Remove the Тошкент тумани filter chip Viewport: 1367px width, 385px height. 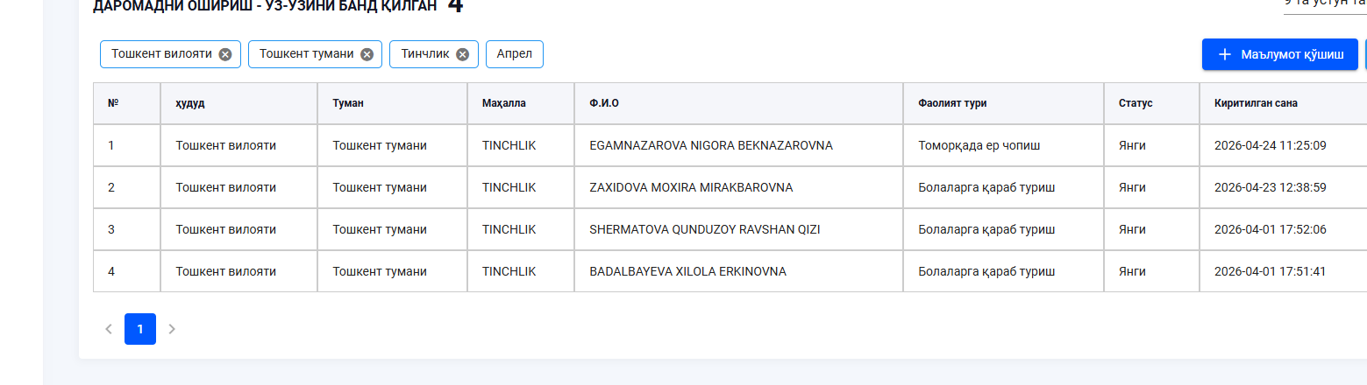point(367,54)
